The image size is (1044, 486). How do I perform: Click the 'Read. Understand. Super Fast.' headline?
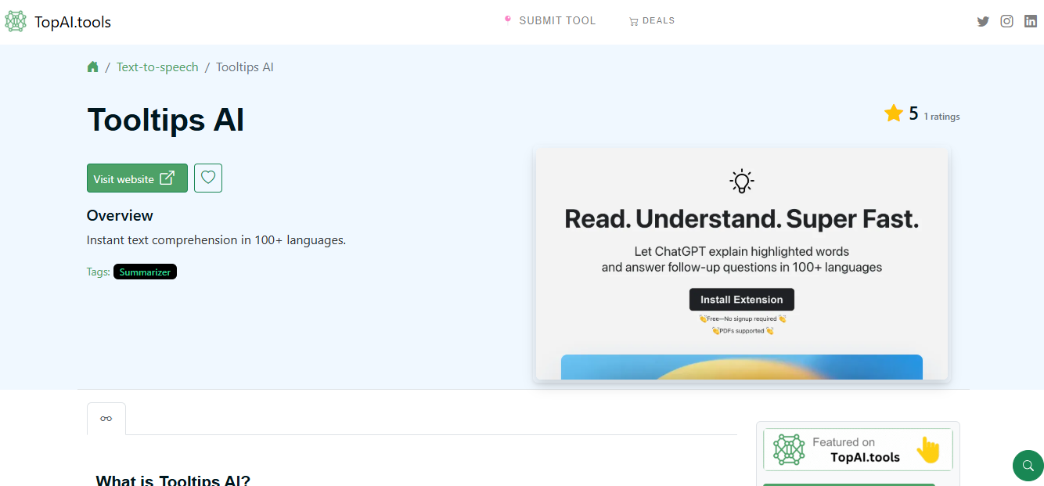tap(741, 219)
